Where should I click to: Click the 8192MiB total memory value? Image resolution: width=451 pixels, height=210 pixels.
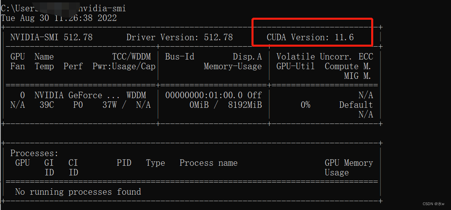point(245,105)
